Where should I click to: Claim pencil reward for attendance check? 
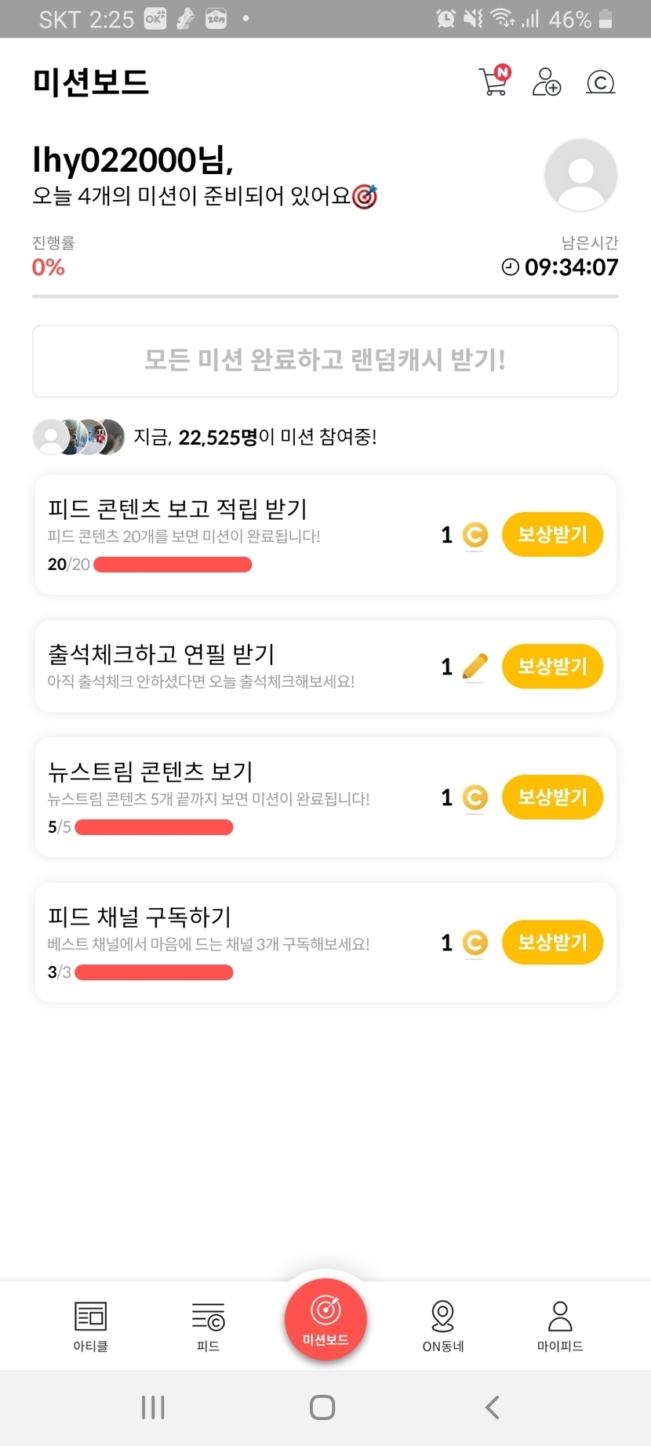(x=552, y=667)
